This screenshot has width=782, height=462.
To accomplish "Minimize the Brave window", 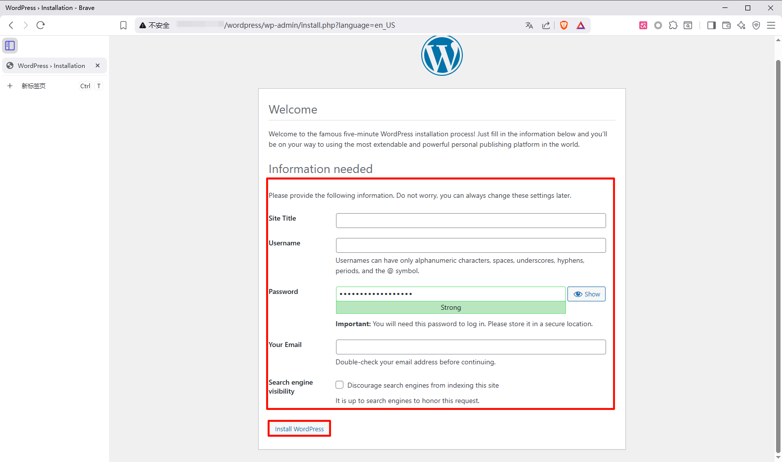I will click(x=725, y=8).
